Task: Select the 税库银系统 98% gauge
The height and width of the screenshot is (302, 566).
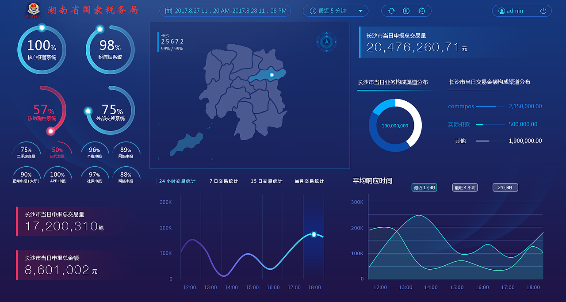Action: tap(110, 50)
